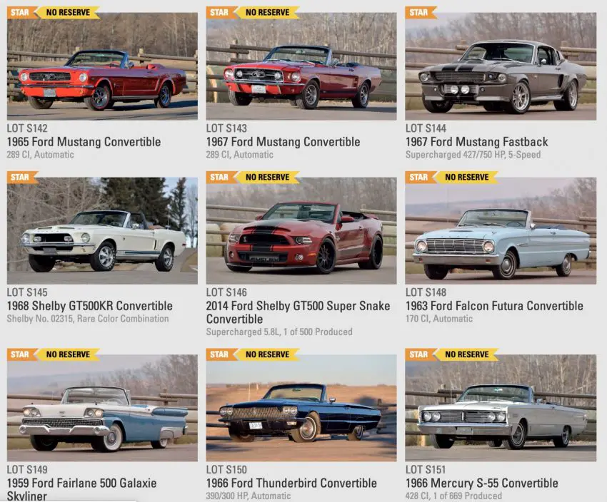Open the 1965 Ford Mustang Convertible photo
The height and width of the screenshot is (502, 607).
pos(102,66)
